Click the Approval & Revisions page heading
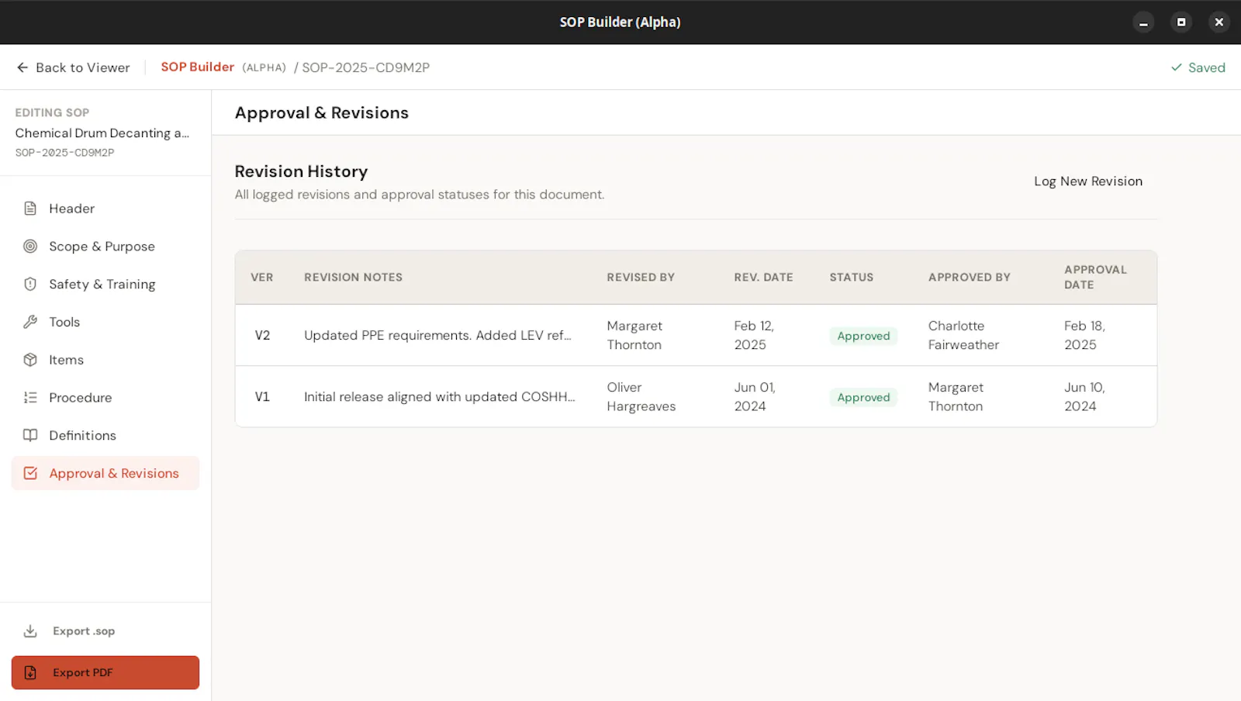This screenshot has width=1241, height=701. click(x=322, y=112)
